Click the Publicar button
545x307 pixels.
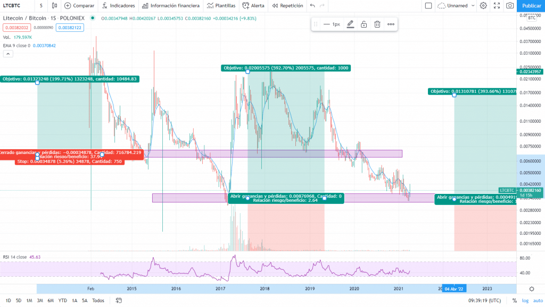[x=531, y=5]
